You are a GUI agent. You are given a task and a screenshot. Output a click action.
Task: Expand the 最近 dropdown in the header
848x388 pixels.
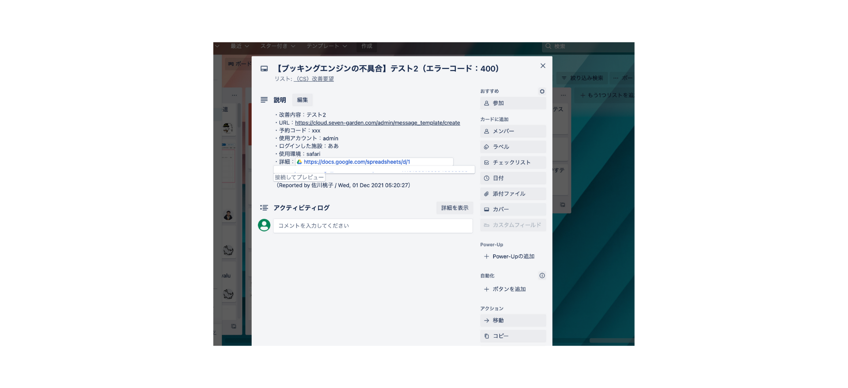click(x=240, y=46)
